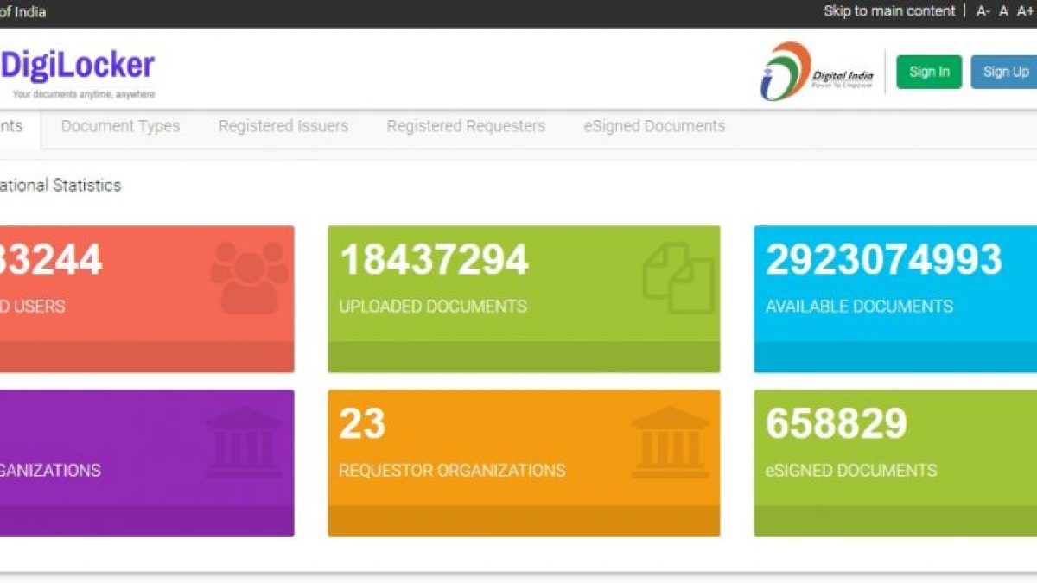The width and height of the screenshot is (1037, 583).
Task: Click the REQUESTOR ORGANIZATIONS label
Action: click(452, 471)
